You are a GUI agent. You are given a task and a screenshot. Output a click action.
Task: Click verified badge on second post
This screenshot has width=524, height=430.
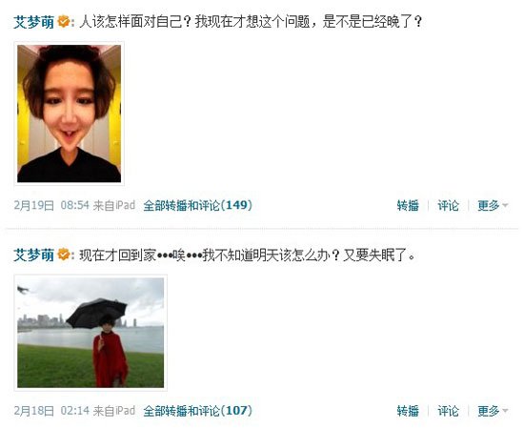coord(63,256)
